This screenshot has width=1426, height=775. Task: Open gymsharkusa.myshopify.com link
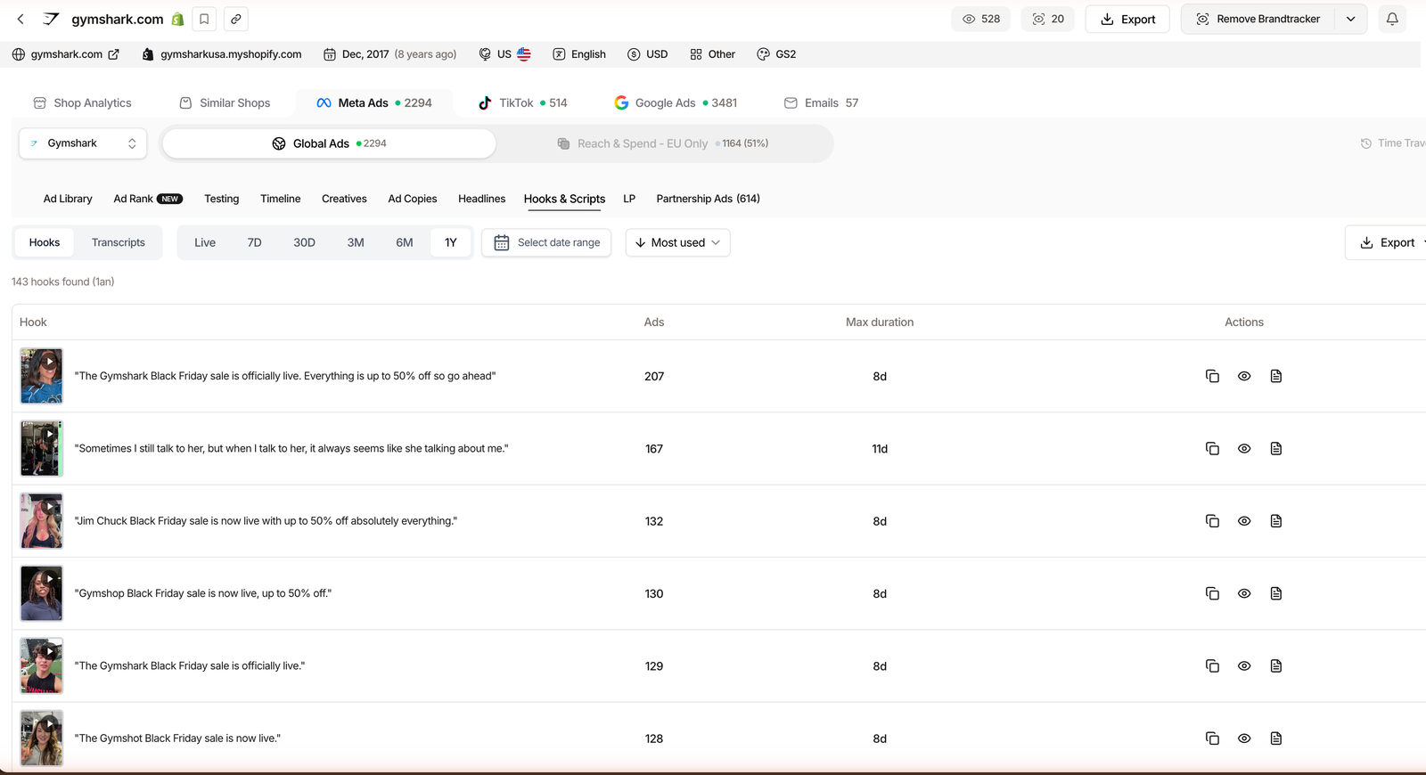222,54
